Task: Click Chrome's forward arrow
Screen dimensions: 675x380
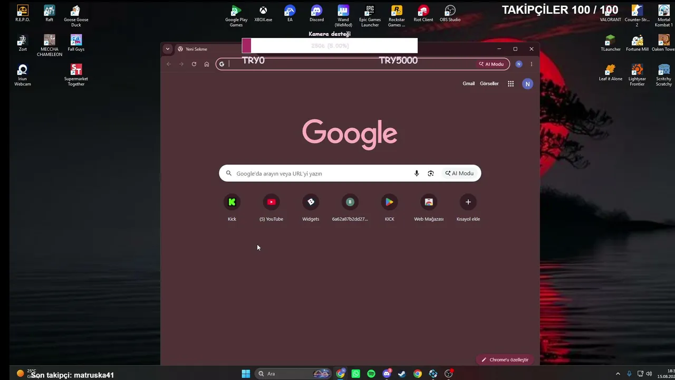Action: click(x=181, y=64)
